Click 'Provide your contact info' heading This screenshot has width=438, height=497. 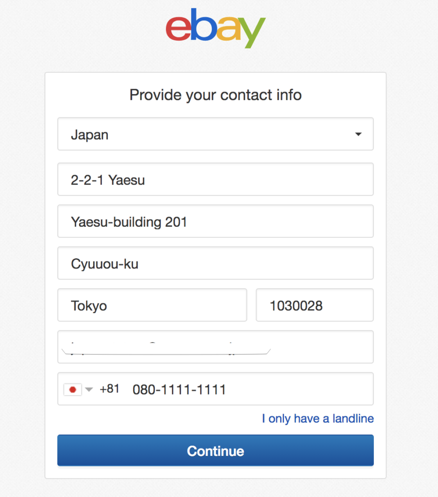pyautogui.click(x=215, y=95)
